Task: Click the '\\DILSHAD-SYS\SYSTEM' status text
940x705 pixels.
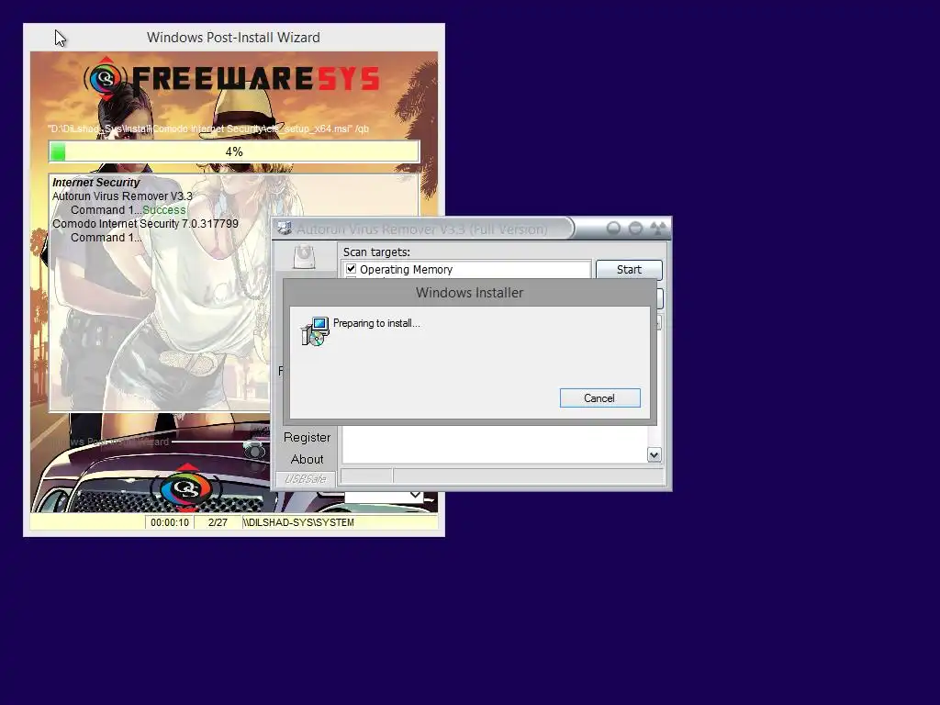Action: (x=298, y=522)
